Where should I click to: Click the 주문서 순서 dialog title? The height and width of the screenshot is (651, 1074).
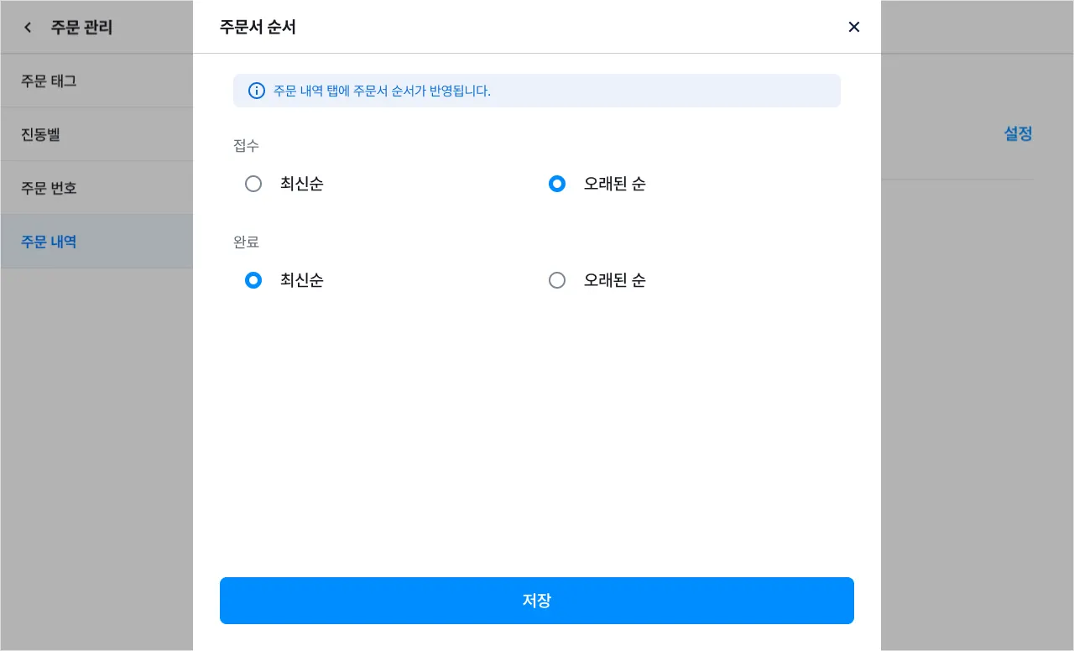pyautogui.click(x=258, y=27)
